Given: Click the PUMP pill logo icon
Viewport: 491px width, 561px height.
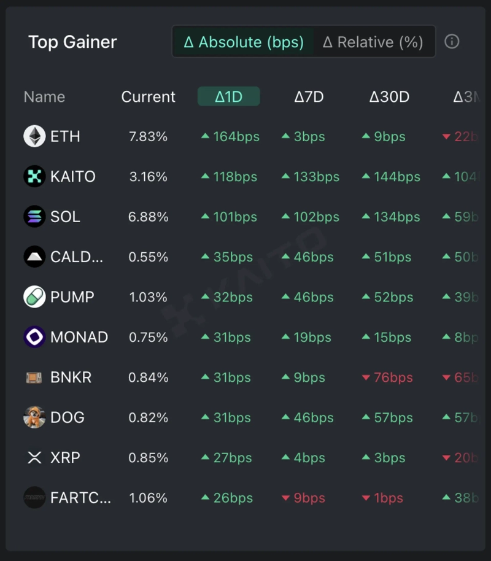Looking at the screenshot, I should (x=34, y=297).
